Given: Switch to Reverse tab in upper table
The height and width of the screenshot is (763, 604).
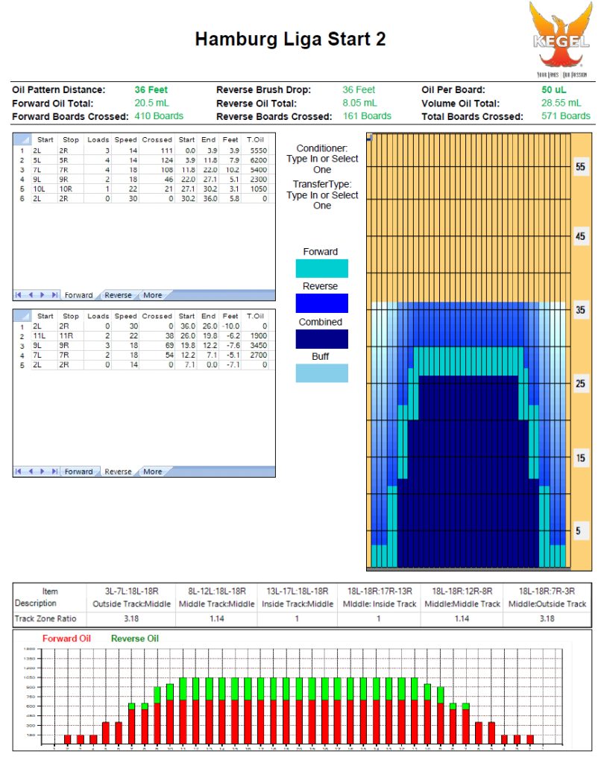Looking at the screenshot, I should 118,295.
